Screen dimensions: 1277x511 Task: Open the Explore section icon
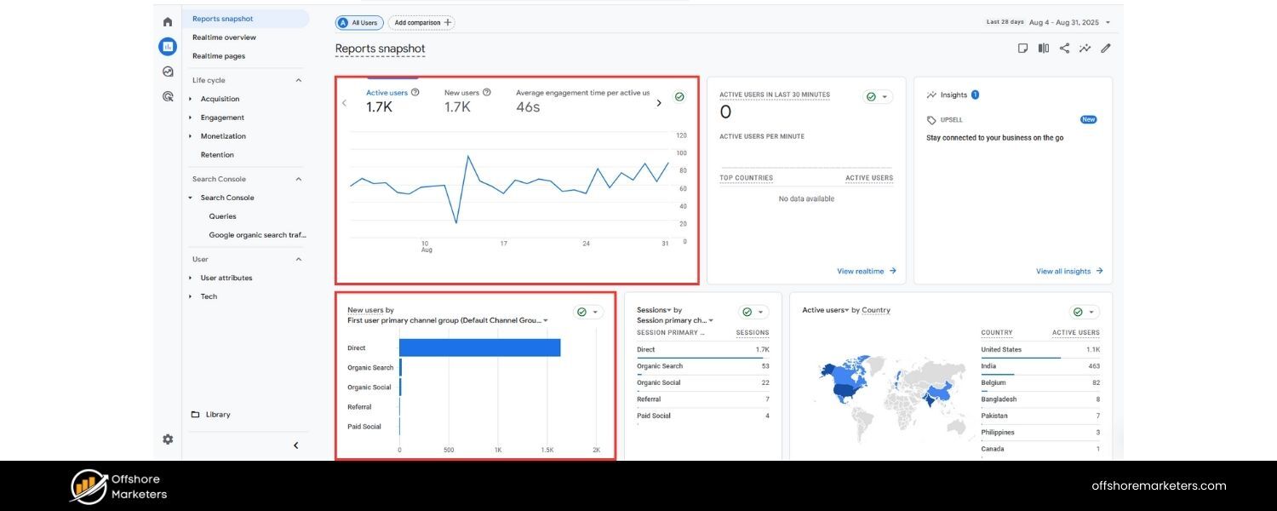pos(167,72)
